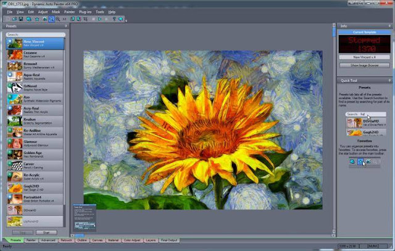This screenshot has height=251, width=395.
Task: Switch to the Canvas tab
Action: (x=98, y=240)
